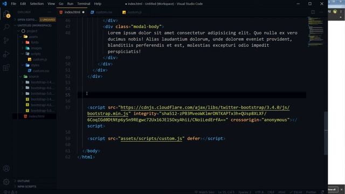This screenshot has width=345, height=194.
Task: Click the code minimap preview
Action: tap(315, 31)
